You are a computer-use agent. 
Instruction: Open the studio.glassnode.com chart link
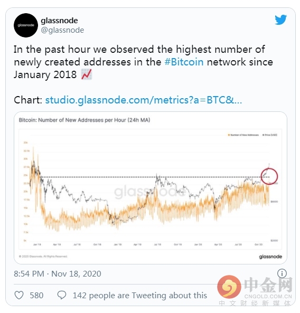[x=144, y=100]
